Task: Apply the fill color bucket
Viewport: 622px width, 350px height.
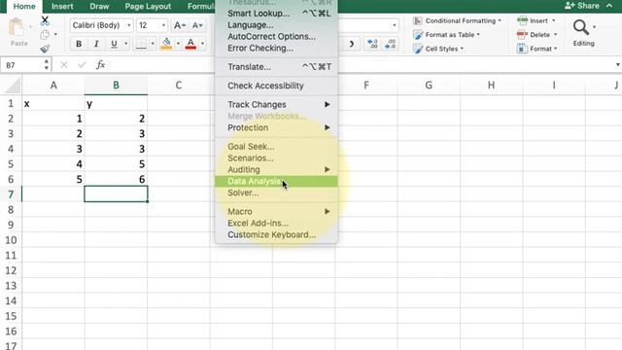Action: coord(166,44)
